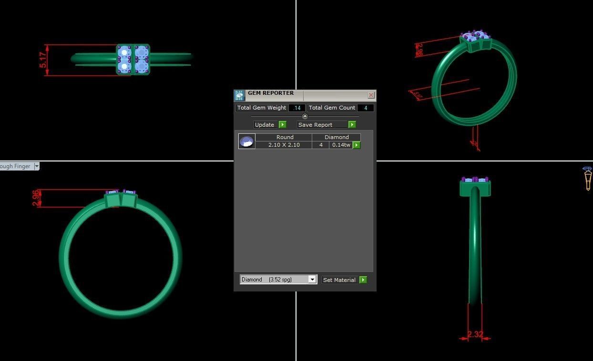This screenshot has width=593, height=361.
Task: Click the green arrow beside Set Material
Action: 363,280
